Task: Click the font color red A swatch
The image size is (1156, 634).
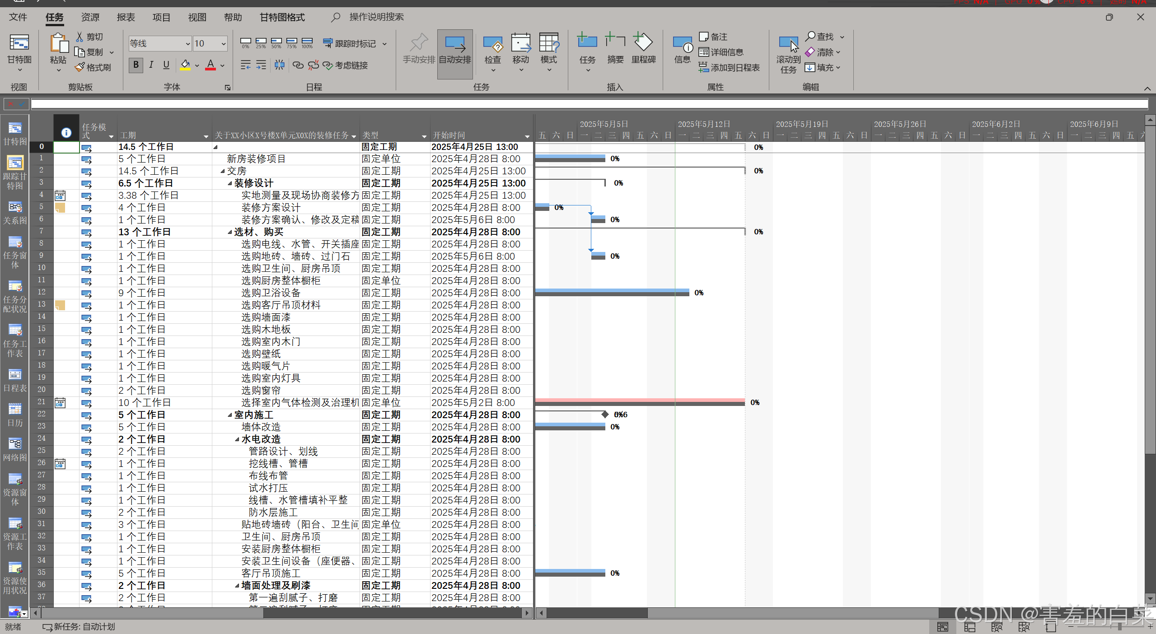Action: tap(210, 65)
